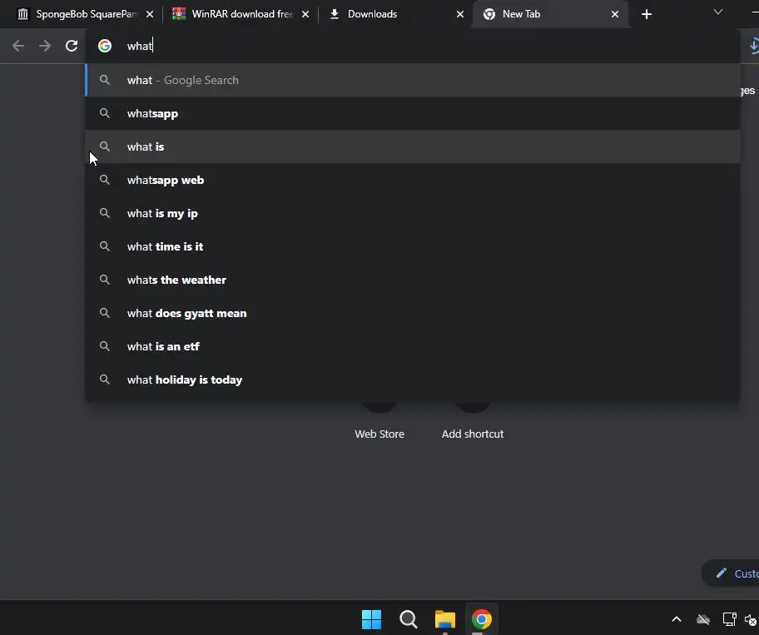
Task: Click the Google logo in address bar
Action: click(x=105, y=46)
